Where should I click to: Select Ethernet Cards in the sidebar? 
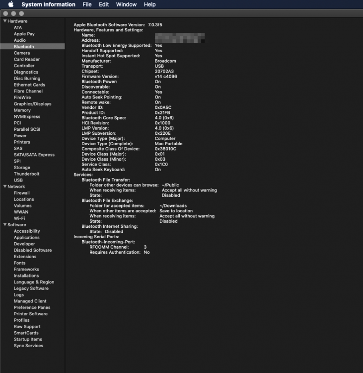(29, 85)
